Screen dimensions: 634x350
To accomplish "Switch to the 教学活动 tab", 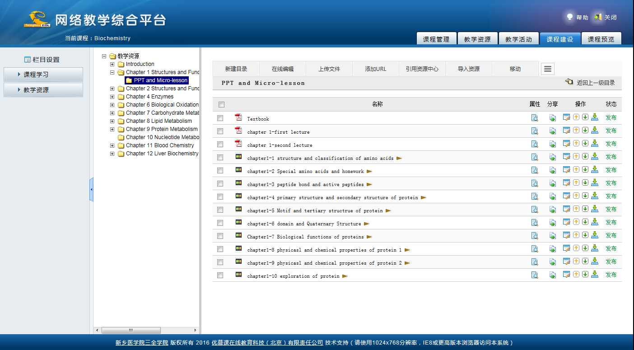I will coord(518,39).
